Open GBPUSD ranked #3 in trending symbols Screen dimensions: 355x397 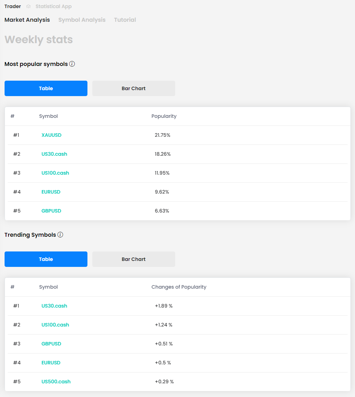51,344
